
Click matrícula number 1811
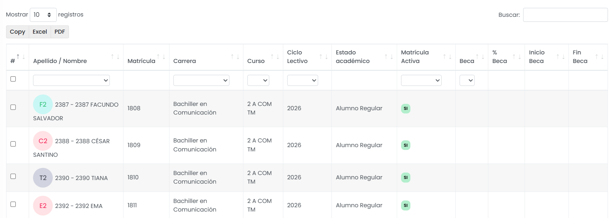[x=132, y=205]
